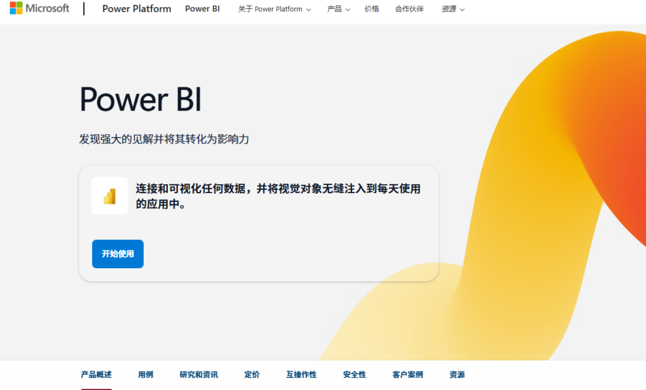Switch to the 定价 tab
Viewport: 646px width, 390px height.
[252, 375]
